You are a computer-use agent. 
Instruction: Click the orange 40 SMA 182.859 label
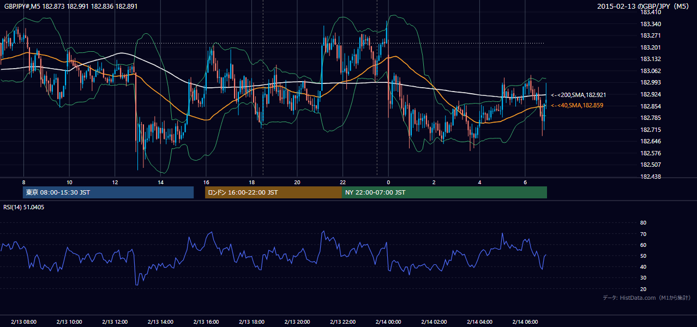tap(577, 105)
